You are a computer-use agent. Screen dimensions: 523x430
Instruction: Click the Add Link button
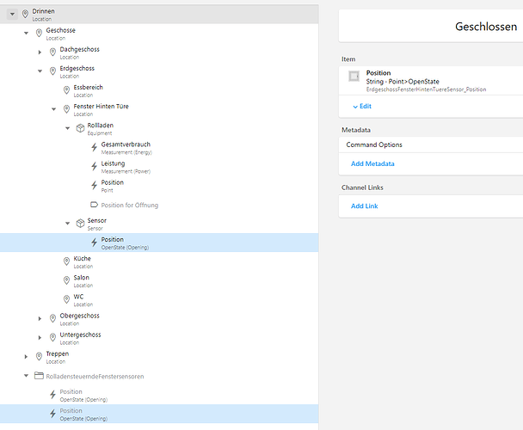[x=364, y=206]
